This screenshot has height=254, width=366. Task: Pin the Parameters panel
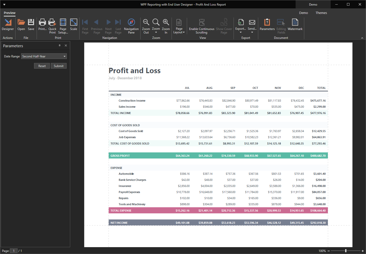59,45
